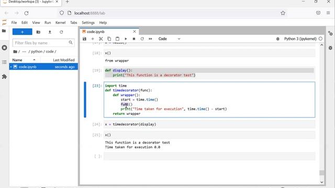Restart kernel and run all cells icon

coord(150,39)
